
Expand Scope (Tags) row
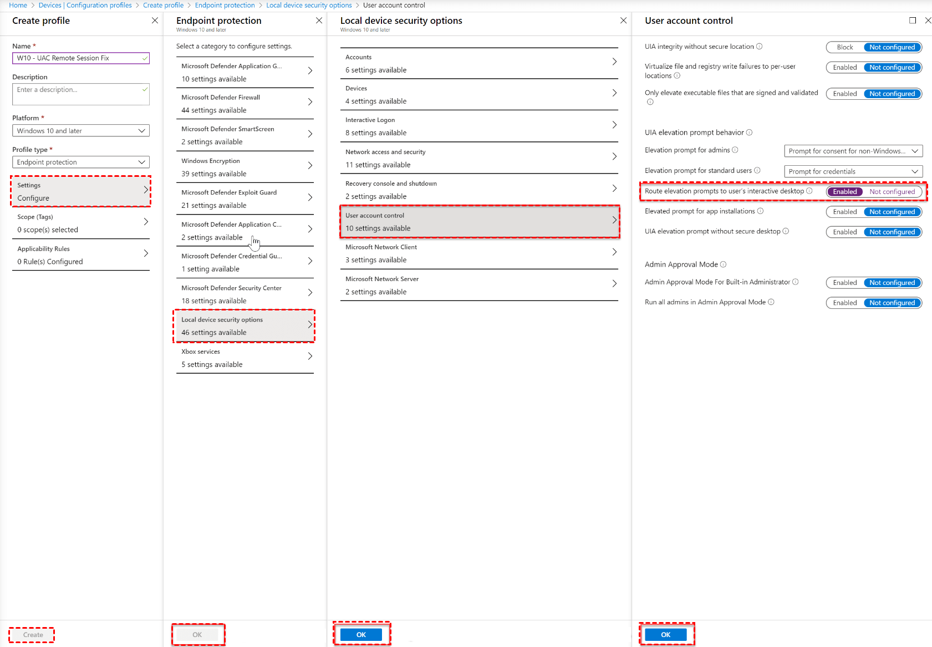click(81, 223)
